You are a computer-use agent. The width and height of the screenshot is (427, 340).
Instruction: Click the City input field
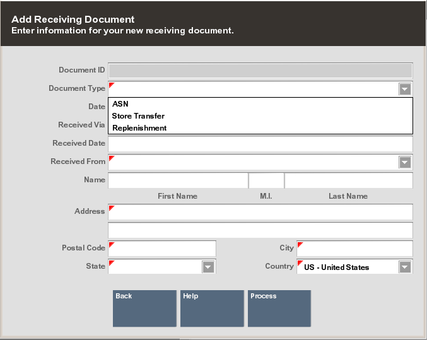(x=354, y=249)
